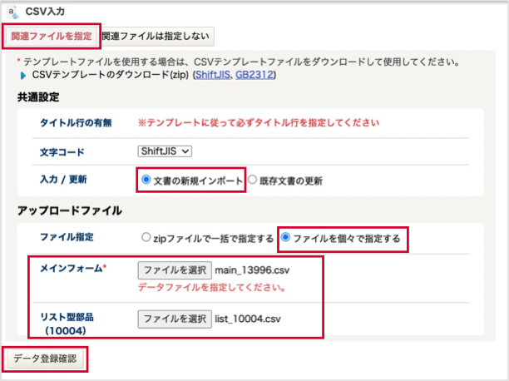Click the dropdown arrow on 文字コード selector
This screenshot has width=509, height=381.
tap(185, 151)
